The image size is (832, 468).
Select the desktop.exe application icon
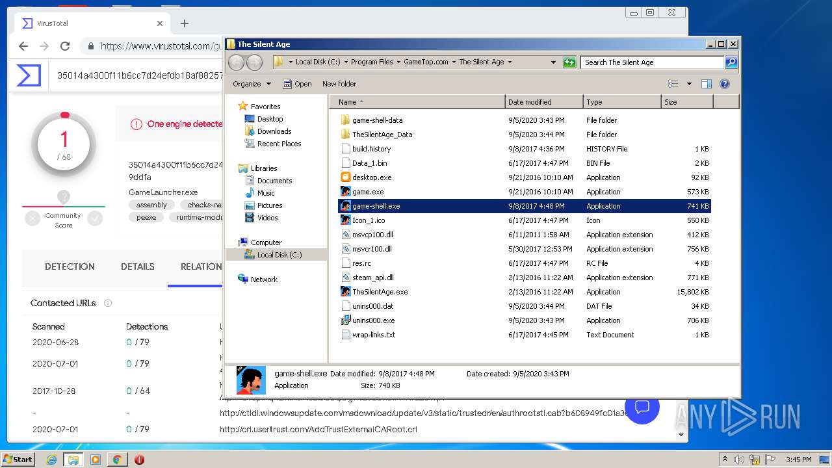[x=346, y=177]
